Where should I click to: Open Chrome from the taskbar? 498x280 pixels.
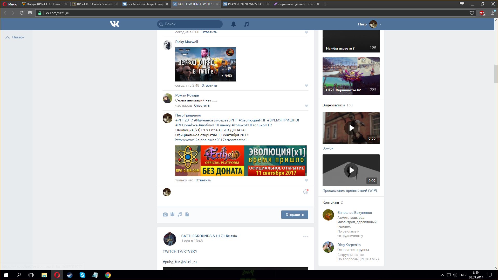click(108, 275)
